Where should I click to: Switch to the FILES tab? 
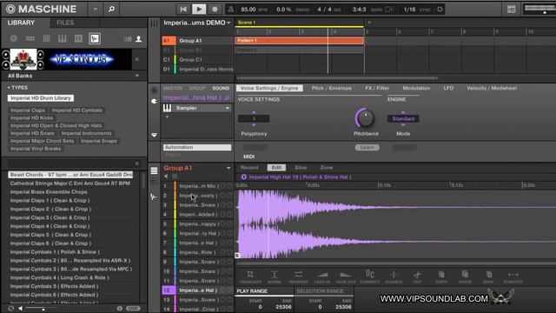pos(65,23)
